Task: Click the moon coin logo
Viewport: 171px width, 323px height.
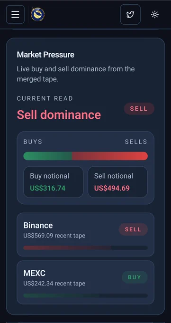Action: pos(37,14)
